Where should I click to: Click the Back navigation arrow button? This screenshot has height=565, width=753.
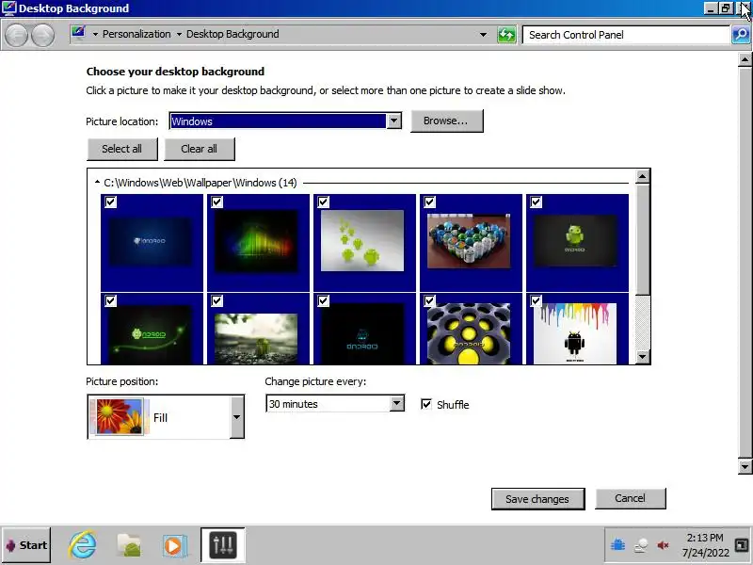16,35
